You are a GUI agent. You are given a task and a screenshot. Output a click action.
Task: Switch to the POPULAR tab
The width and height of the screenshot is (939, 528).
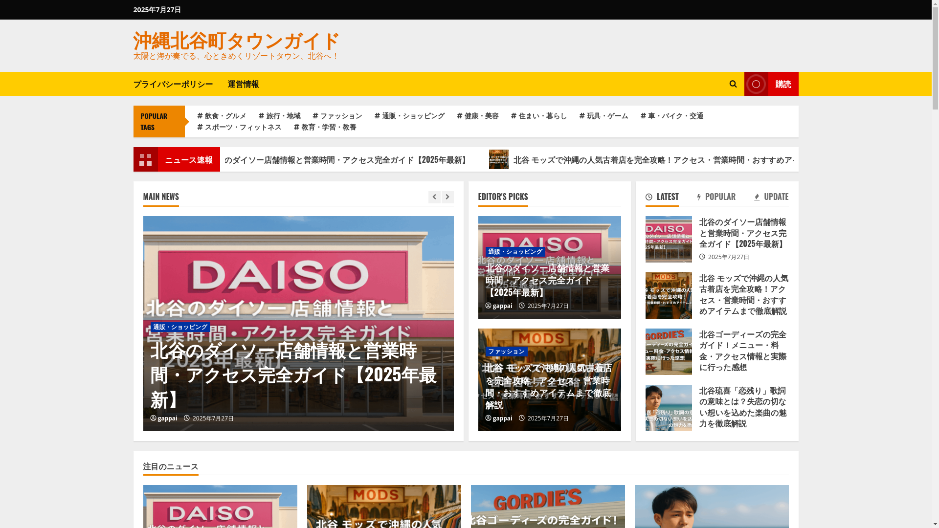[x=716, y=197]
